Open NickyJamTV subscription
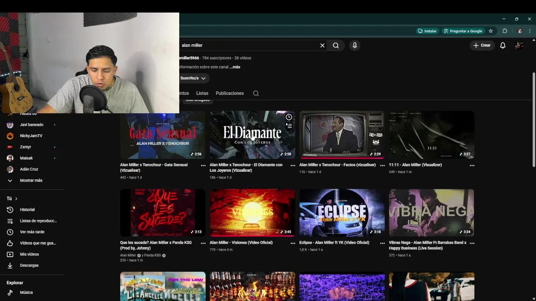The image size is (536, 301). (x=31, y=136)
